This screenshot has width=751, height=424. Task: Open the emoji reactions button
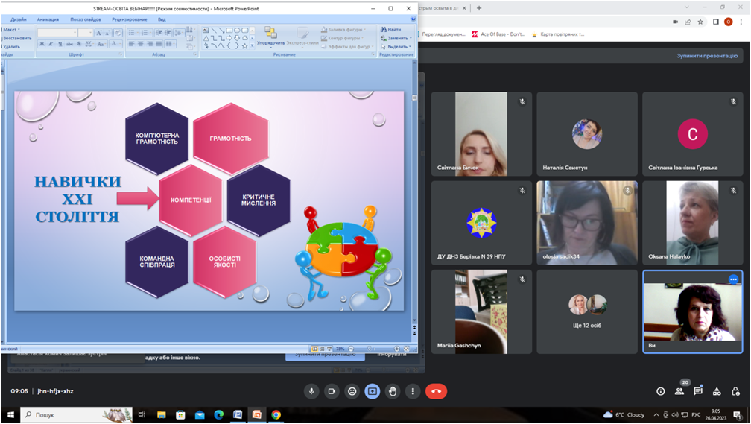click(352, 391)
